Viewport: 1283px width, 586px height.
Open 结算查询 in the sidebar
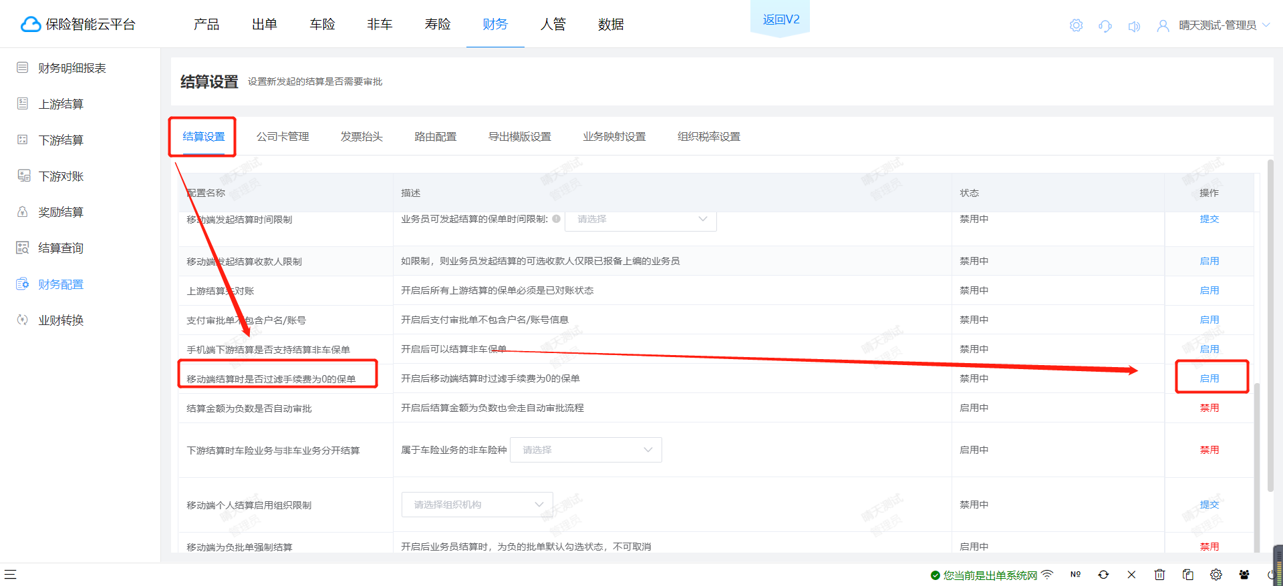pos(61,248)
